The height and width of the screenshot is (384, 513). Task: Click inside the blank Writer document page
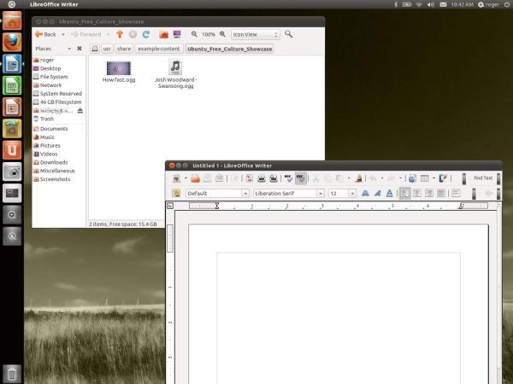(339, 304)
